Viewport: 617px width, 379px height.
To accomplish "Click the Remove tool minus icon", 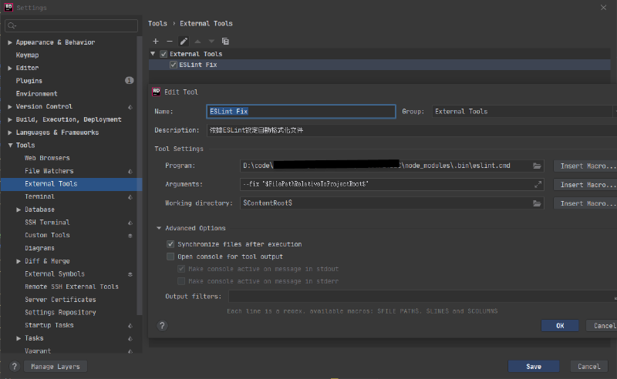I will point(169,41).
